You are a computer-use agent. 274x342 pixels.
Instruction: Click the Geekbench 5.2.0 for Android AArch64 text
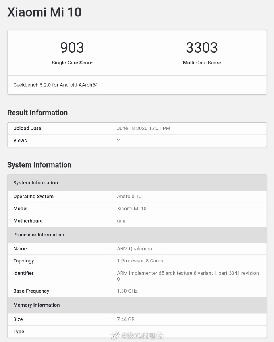[56, 85]
